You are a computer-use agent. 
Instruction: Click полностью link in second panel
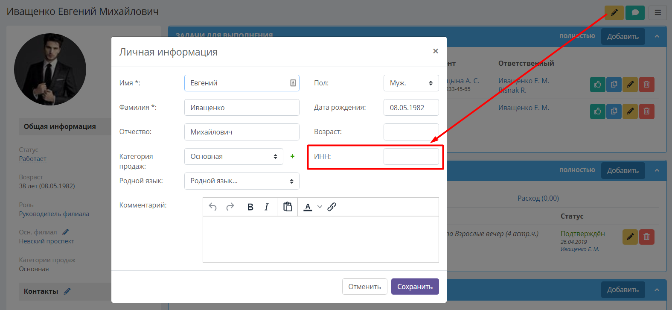tap(577, 170)
